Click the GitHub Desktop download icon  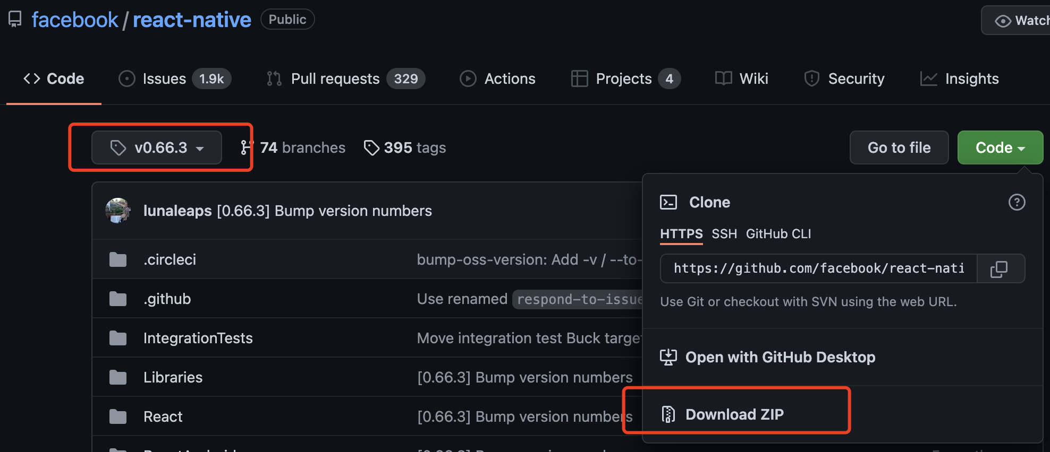(x=668, y=357)
